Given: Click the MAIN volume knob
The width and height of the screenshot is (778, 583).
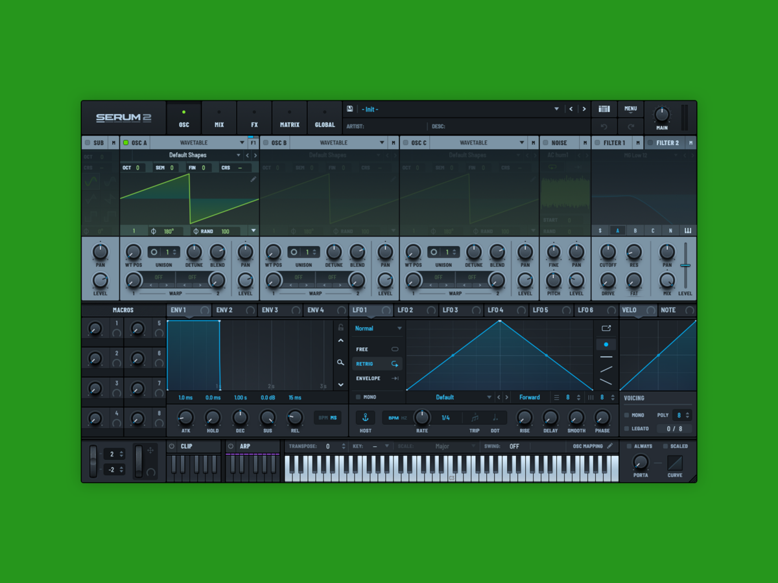Looking at the screenshot, I should tap(661, 115).
